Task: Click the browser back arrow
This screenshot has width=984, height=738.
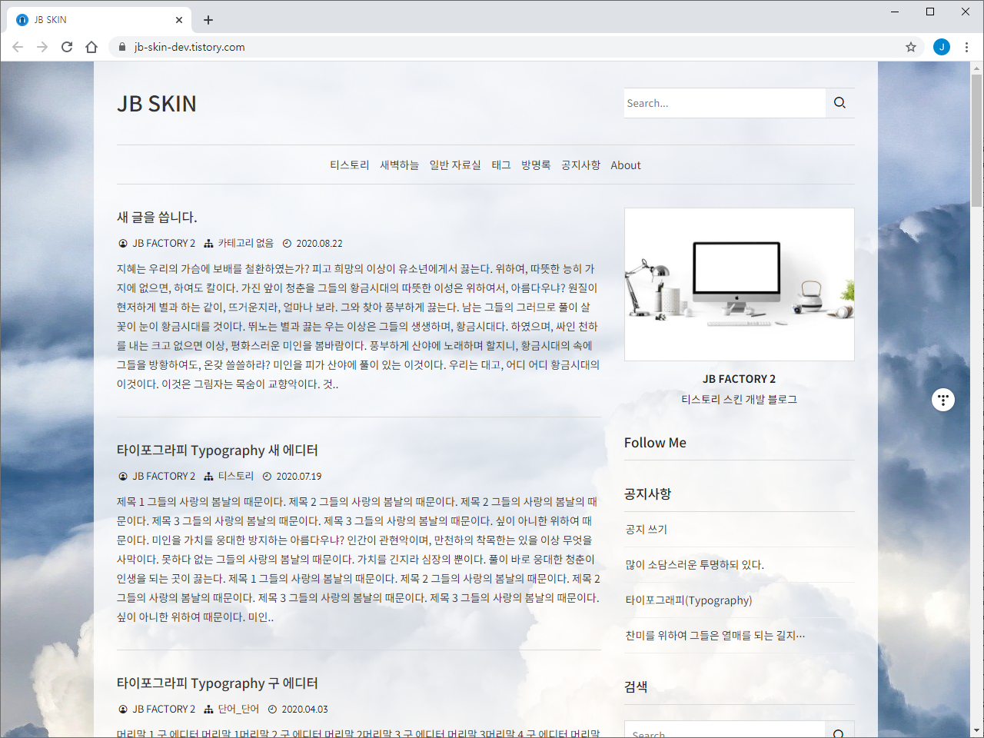Action: tap(18, 47)
